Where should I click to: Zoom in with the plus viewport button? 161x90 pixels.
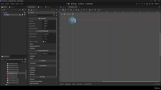click(73, 14)
